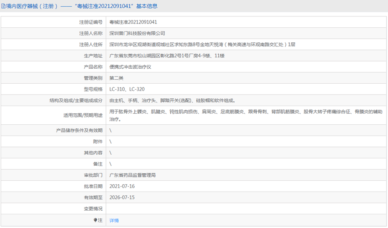388x228 pixels.
Task: Click the page title 境内医疗器械（注册）基本信息
Action: 81,6
